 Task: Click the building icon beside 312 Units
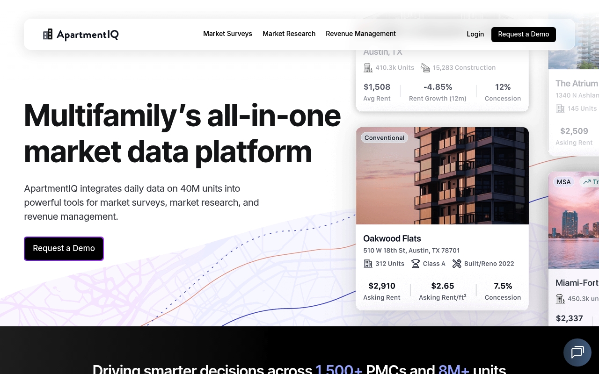(x=368, y=264)
